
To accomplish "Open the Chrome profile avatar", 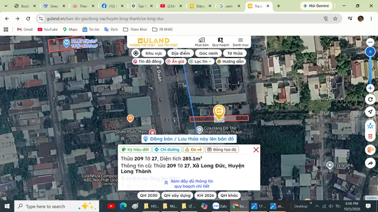I will click(x=361, y=18).
